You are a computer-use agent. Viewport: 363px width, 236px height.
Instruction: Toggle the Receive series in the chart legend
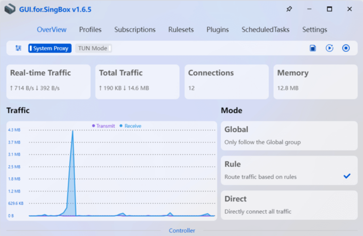click(x=130, y=126)
